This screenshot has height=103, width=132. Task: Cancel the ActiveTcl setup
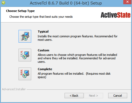tap(118, 96)
